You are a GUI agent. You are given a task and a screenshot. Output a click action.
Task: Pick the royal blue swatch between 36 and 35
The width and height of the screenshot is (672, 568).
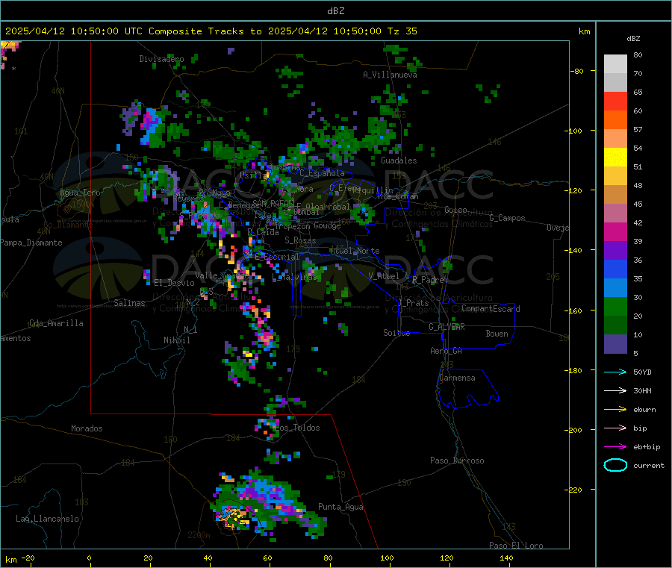click(x=615, y=269)
